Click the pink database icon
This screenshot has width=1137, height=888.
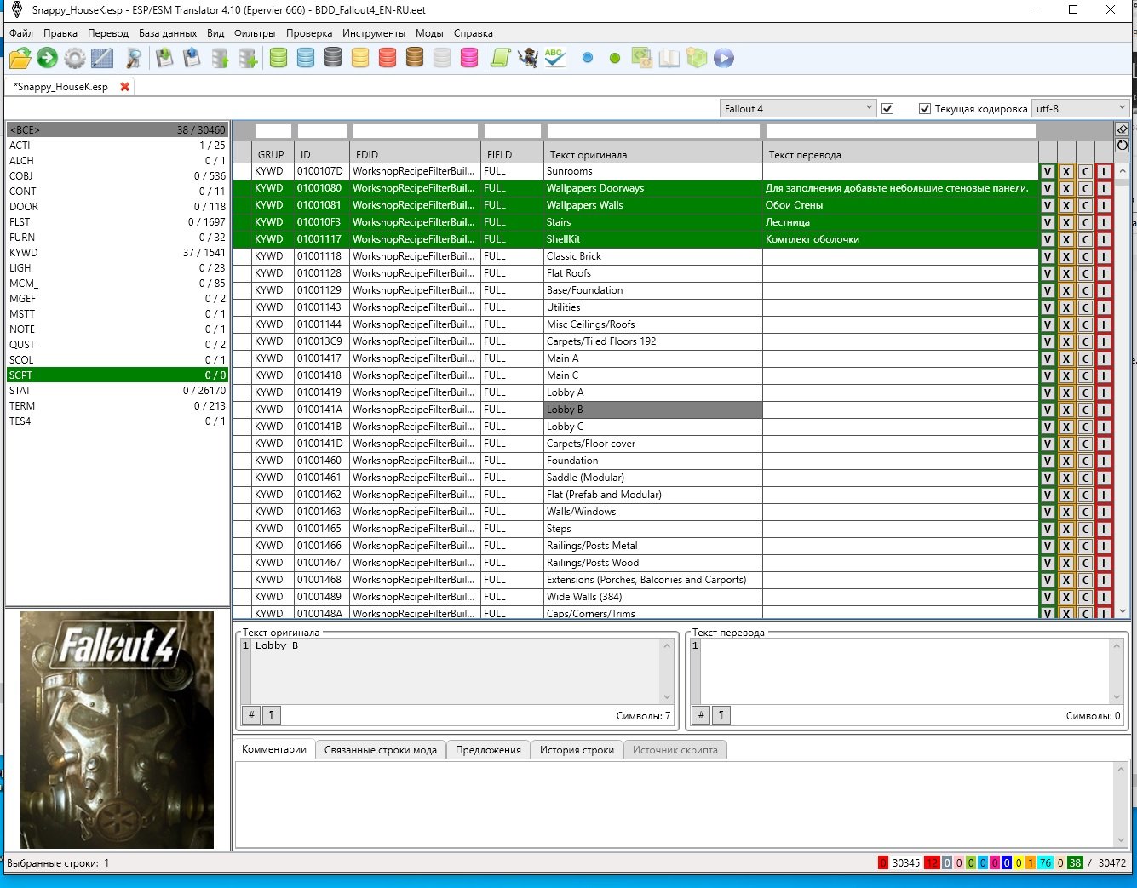point(469,58)
